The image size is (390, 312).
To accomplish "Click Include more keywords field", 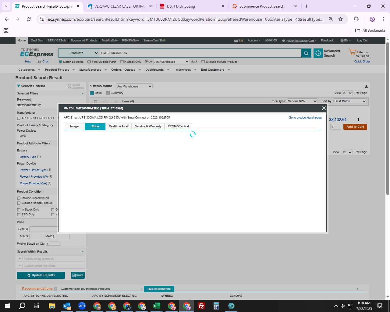I will [51, 259].
